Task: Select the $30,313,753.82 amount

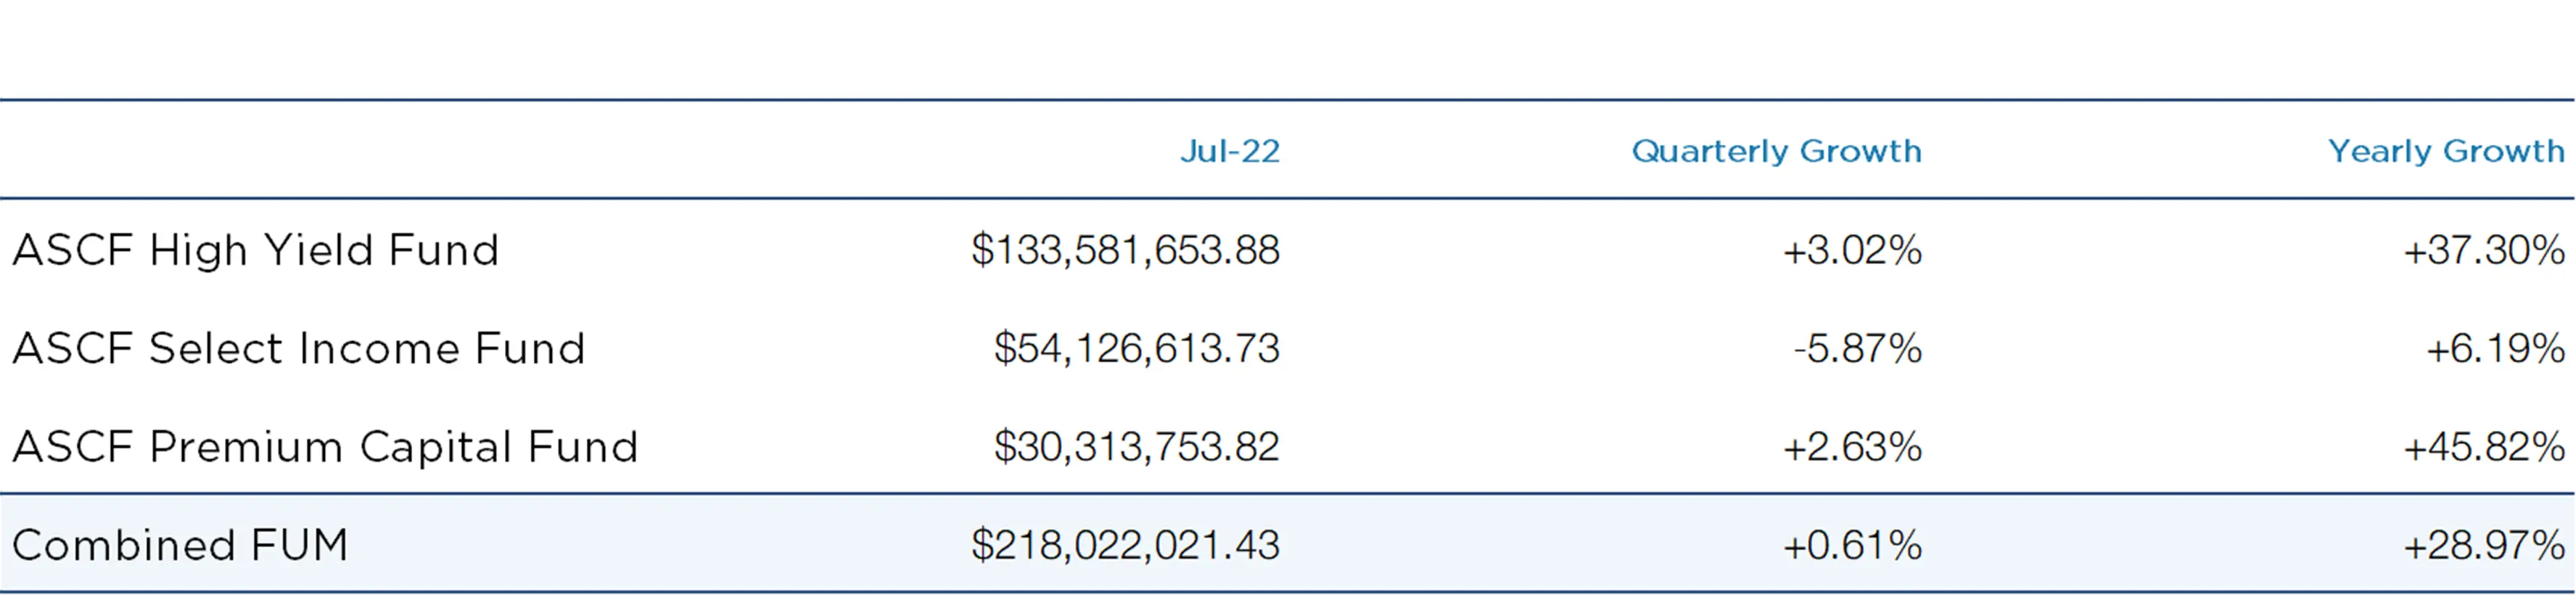Action: (x=1136, y=447)
